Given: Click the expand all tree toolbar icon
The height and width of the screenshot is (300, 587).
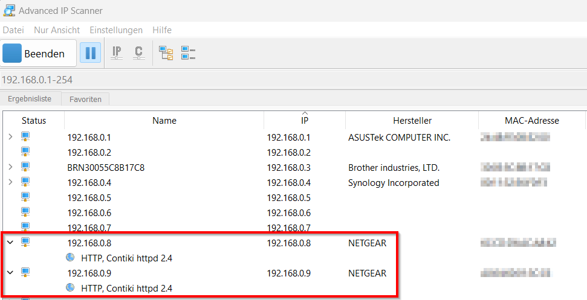Looking at the screenshot, I should tap(166, 53).
